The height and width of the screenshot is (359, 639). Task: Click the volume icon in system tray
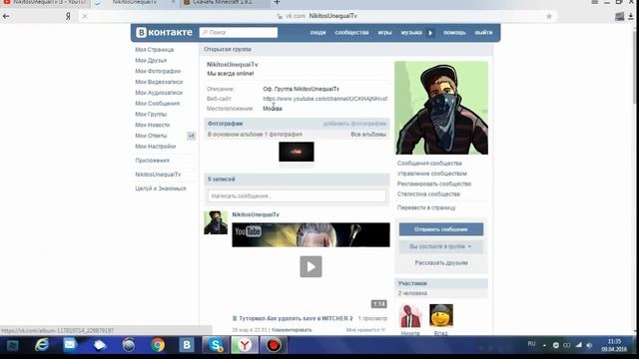(x=589, y=345)
